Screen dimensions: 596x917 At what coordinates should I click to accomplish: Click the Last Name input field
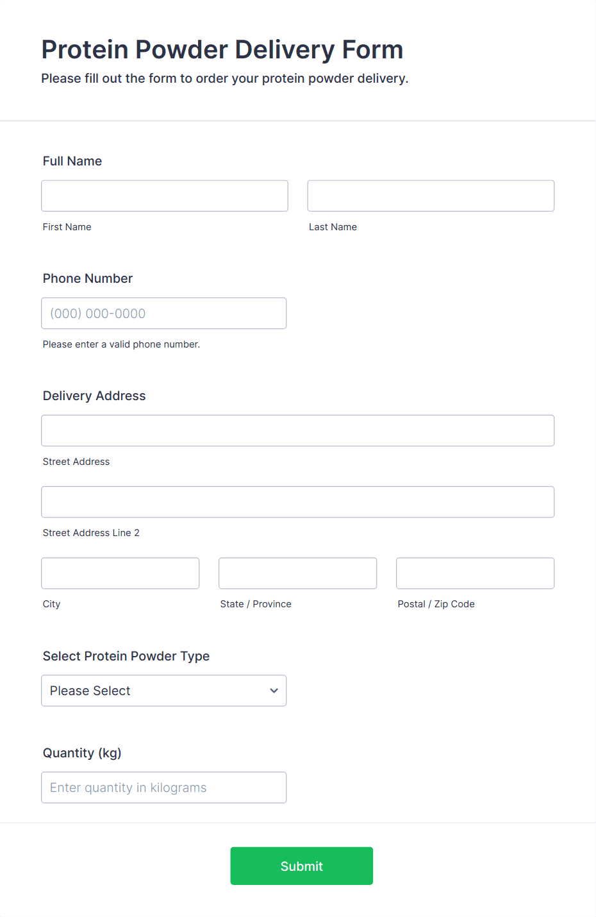431,196
